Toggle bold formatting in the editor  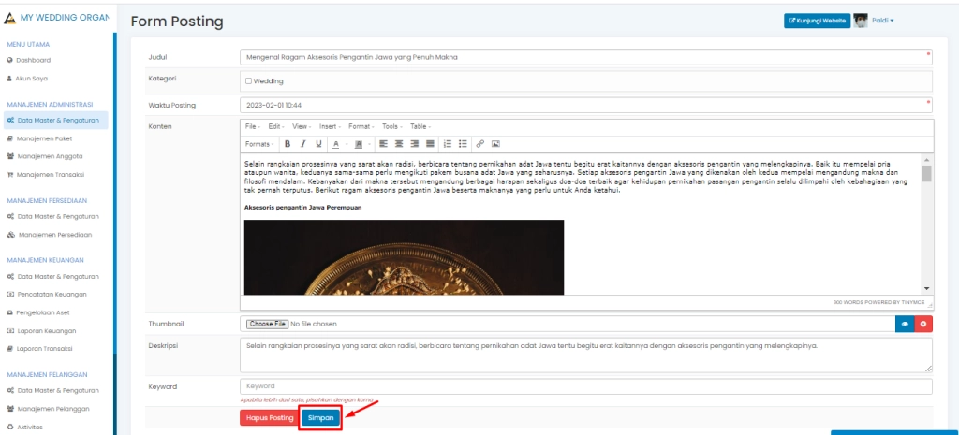pyautogui.click(x=288, y=144)
